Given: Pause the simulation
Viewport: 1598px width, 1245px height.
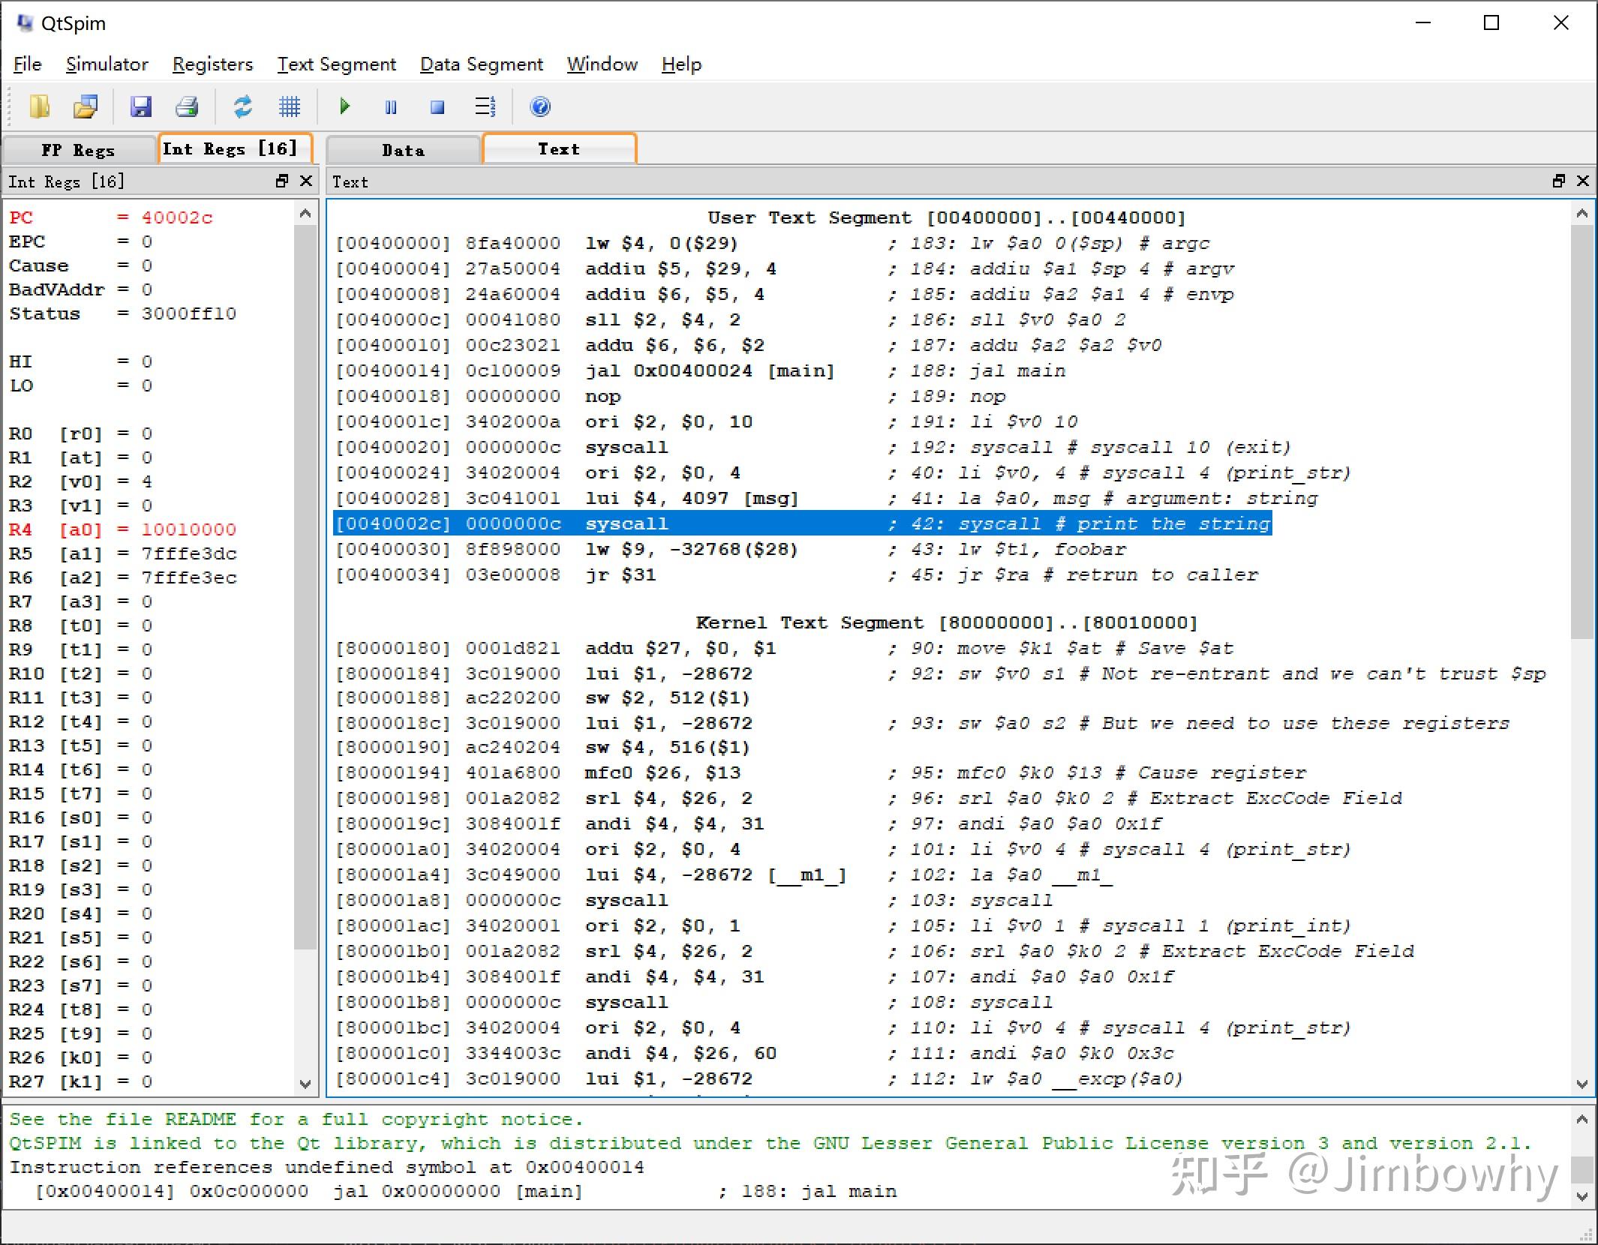Looking at the screenshot, I should [x=391, y=106].
